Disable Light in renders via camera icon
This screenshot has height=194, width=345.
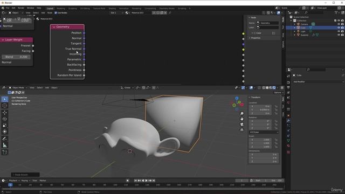coord(342,31)
